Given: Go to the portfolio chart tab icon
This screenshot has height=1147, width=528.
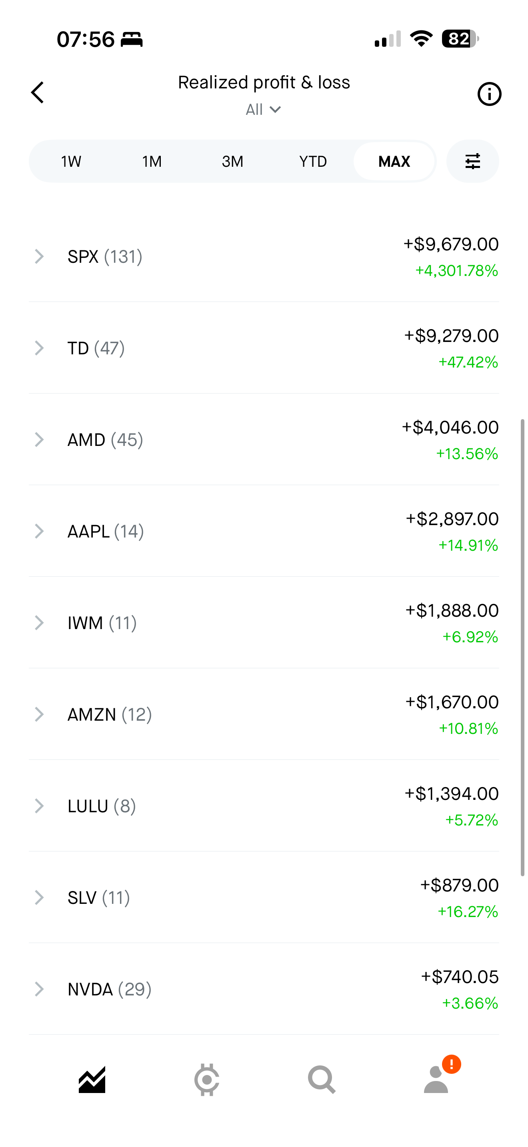Looking at the screenshot, I should click(x=92, y=1079).
